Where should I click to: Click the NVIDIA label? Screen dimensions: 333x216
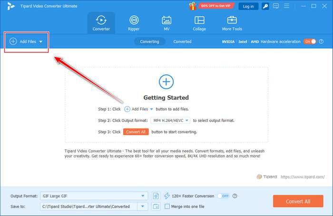pyautogui.click(x=228, y=41)
